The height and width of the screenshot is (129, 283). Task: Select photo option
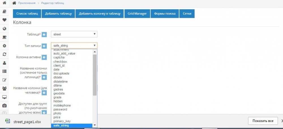point(72,113)
